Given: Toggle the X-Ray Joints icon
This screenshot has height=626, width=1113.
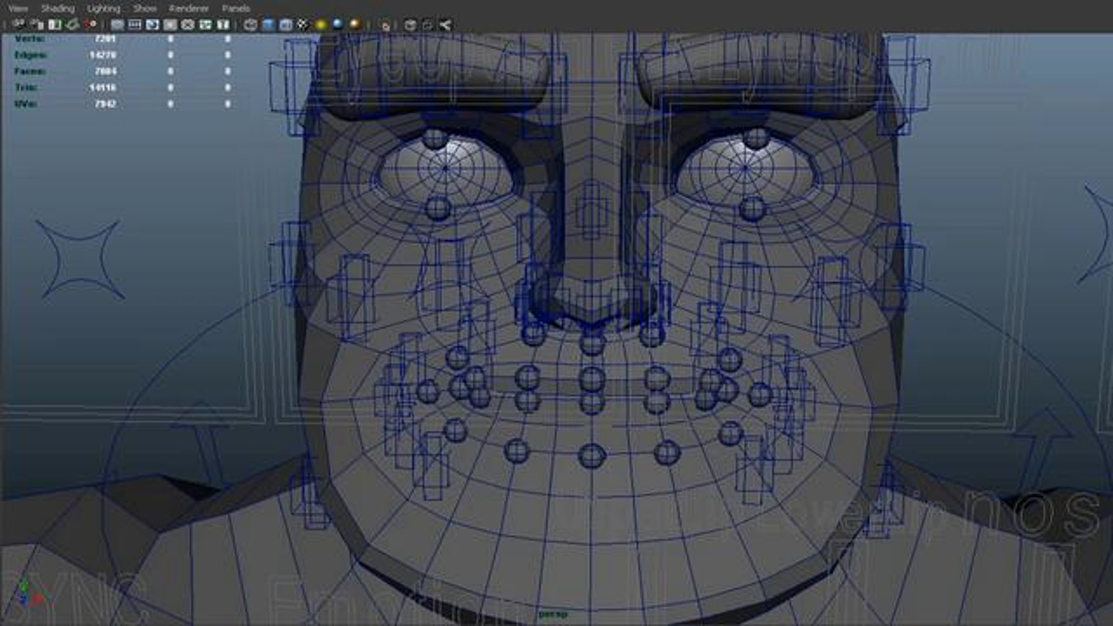Looking at the screenshot, I should pos(445,25).
